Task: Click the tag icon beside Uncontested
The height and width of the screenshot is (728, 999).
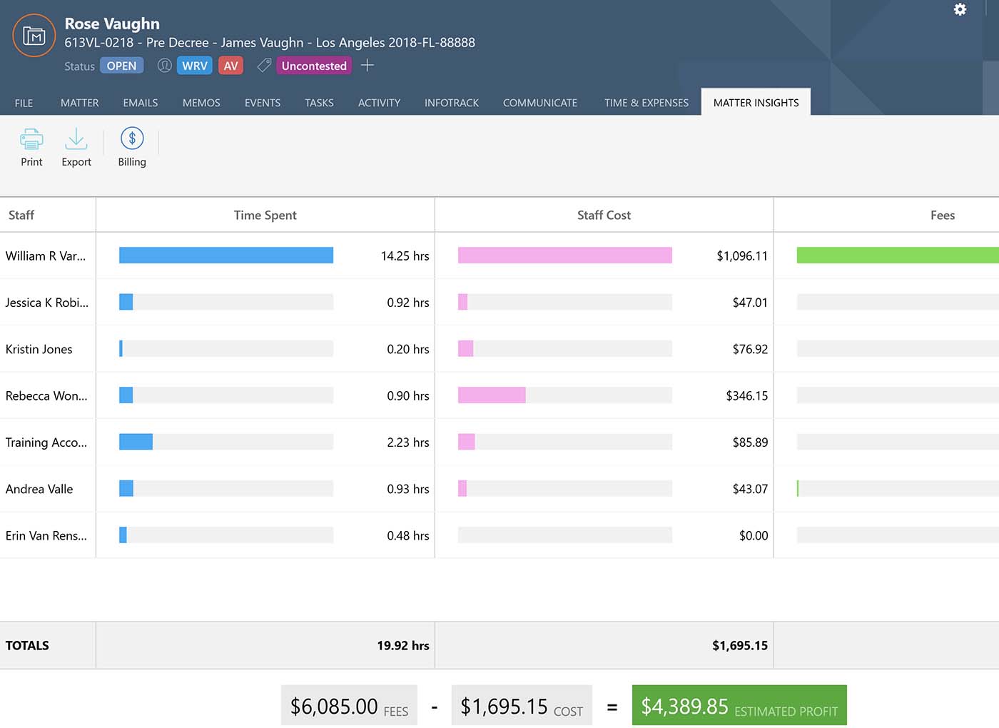Action: pyautogui.click(x=264, y=66)
